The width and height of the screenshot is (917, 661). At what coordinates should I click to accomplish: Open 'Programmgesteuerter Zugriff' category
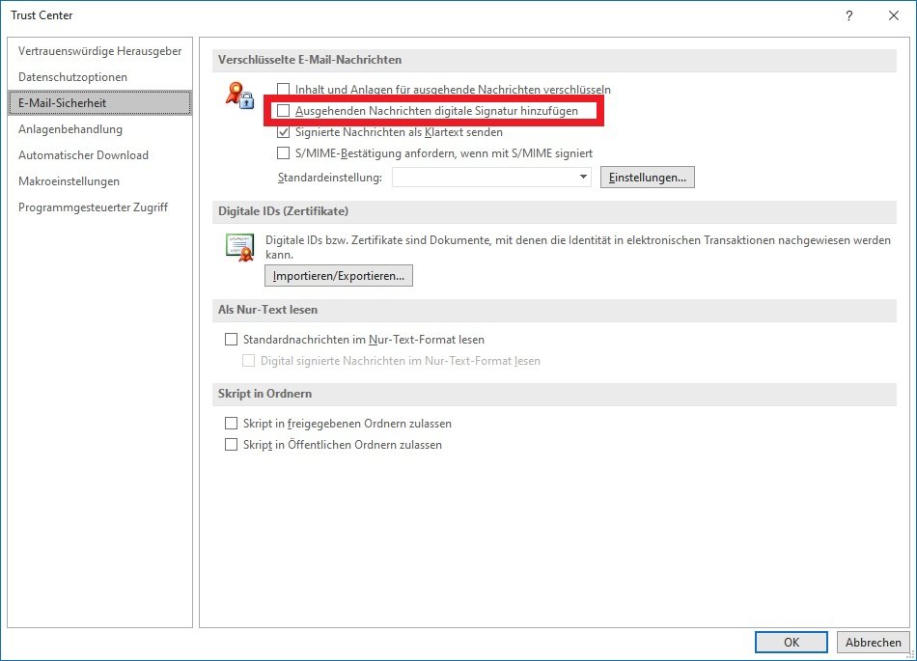pos(100,207)
